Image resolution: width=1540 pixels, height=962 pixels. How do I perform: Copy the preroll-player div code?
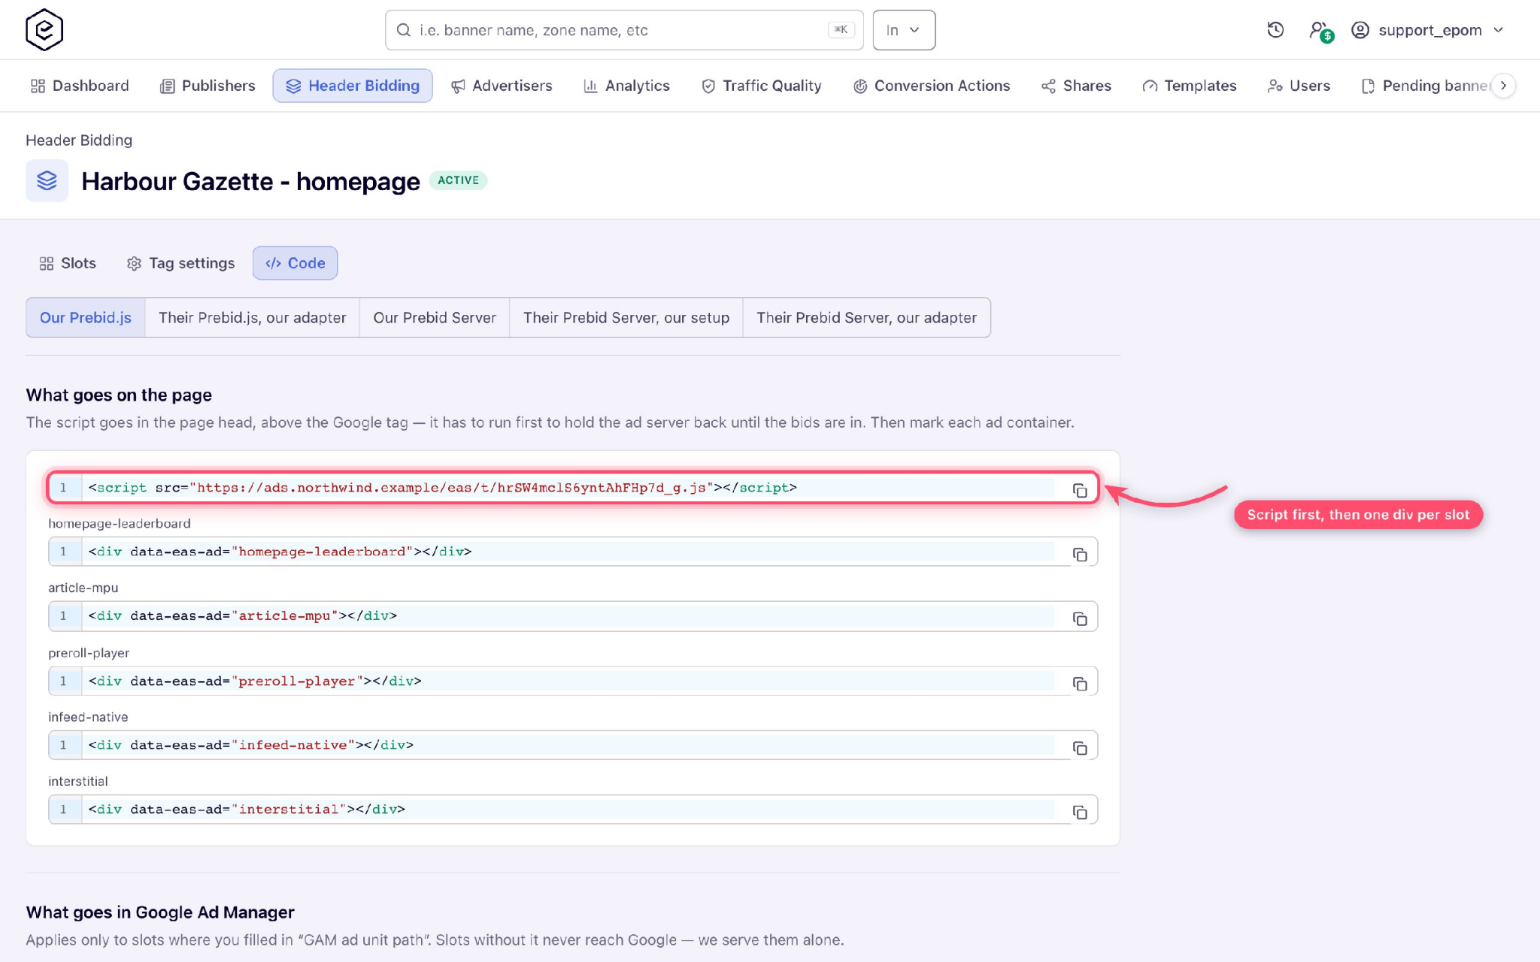[x=1080, y=683]
